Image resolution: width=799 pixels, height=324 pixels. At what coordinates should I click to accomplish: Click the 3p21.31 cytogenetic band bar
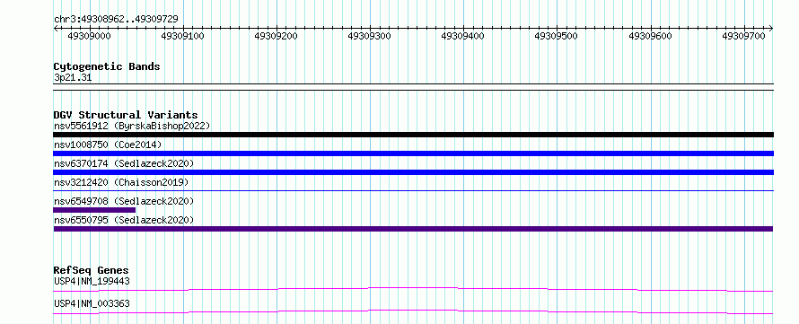(x=413, y=87)
